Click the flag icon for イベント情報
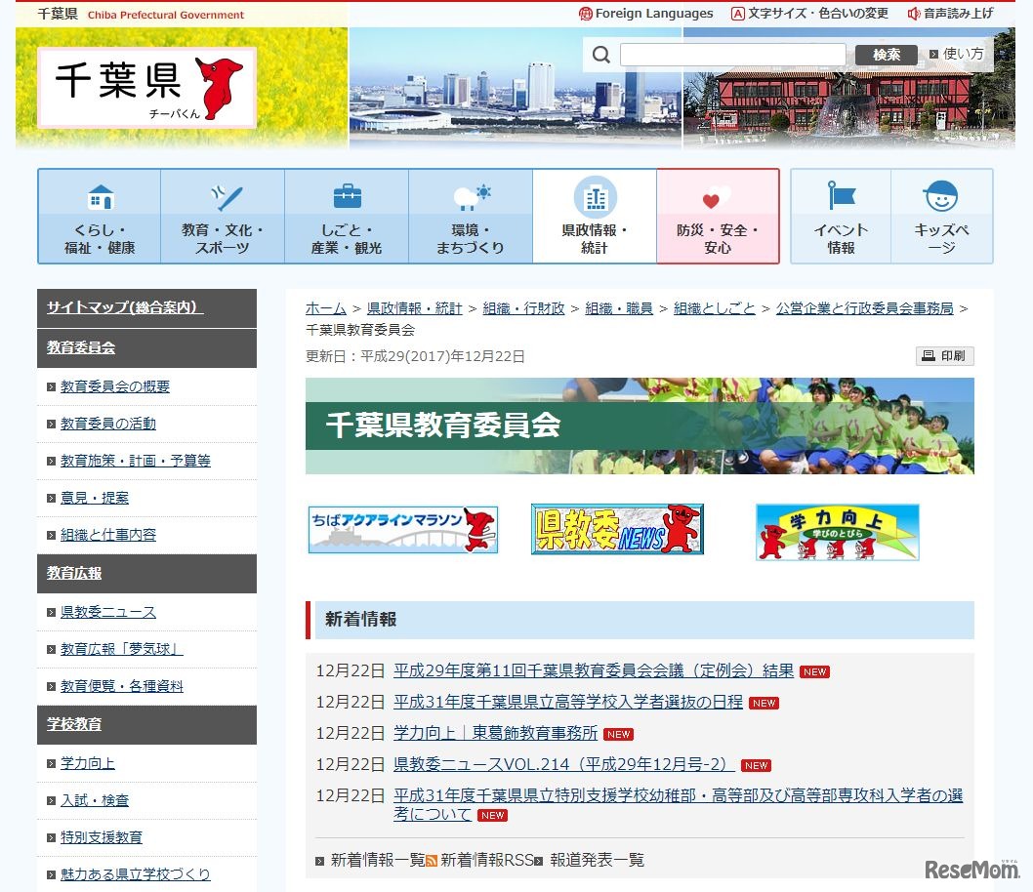 click(841, 196)
